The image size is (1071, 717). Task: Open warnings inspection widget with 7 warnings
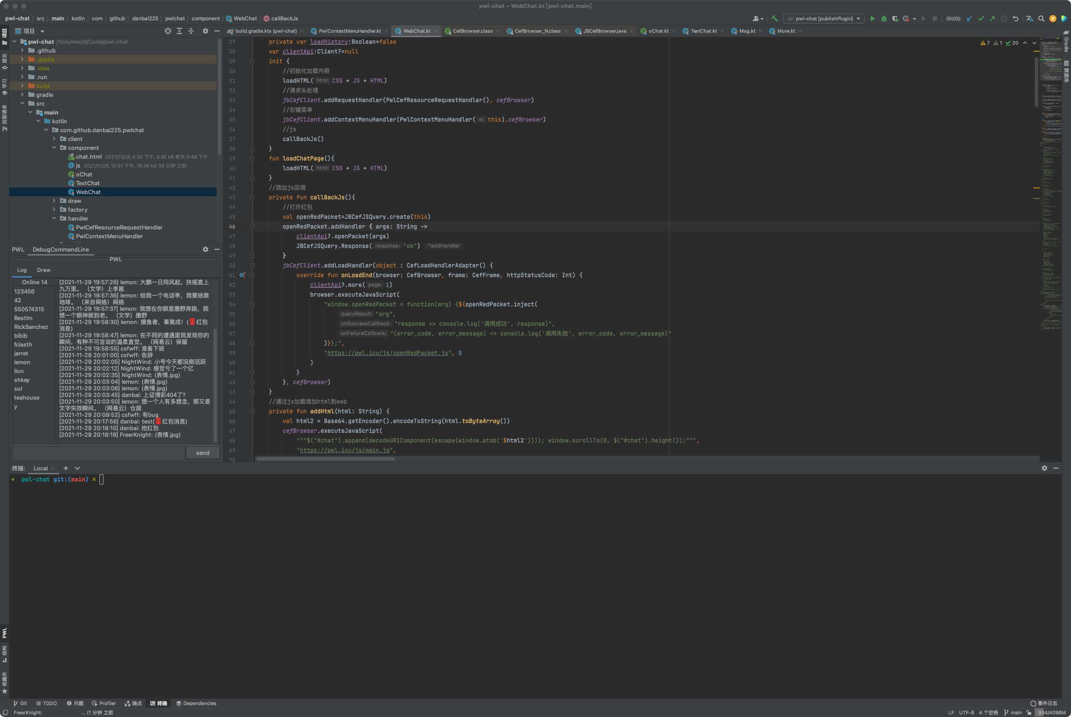point(985,43)
